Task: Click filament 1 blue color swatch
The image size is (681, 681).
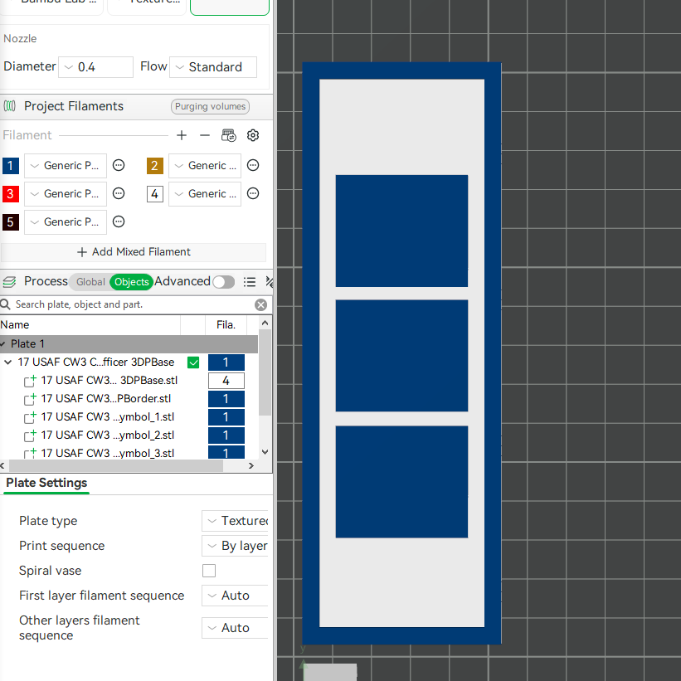Action: click(x=11, y=165)
